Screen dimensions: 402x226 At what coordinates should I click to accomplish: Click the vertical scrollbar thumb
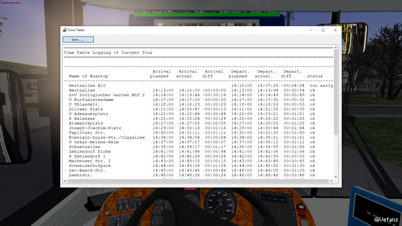[336, 92]
